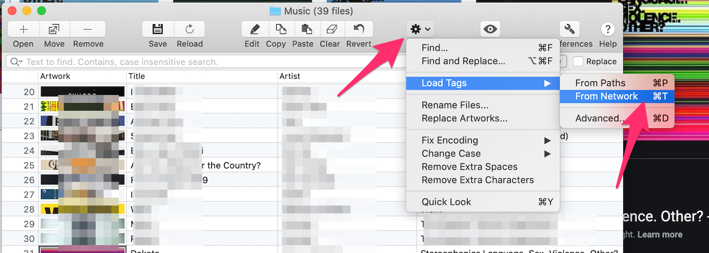The height and width of the screenshot is (253, 709).
Task: Open the gear actions dropdown
Action: click(x=420, y=30)
